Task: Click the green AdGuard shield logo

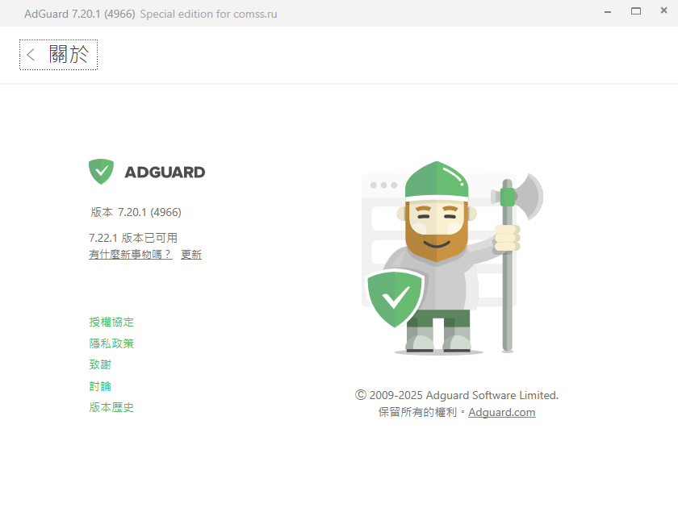Action: point(101,172)
